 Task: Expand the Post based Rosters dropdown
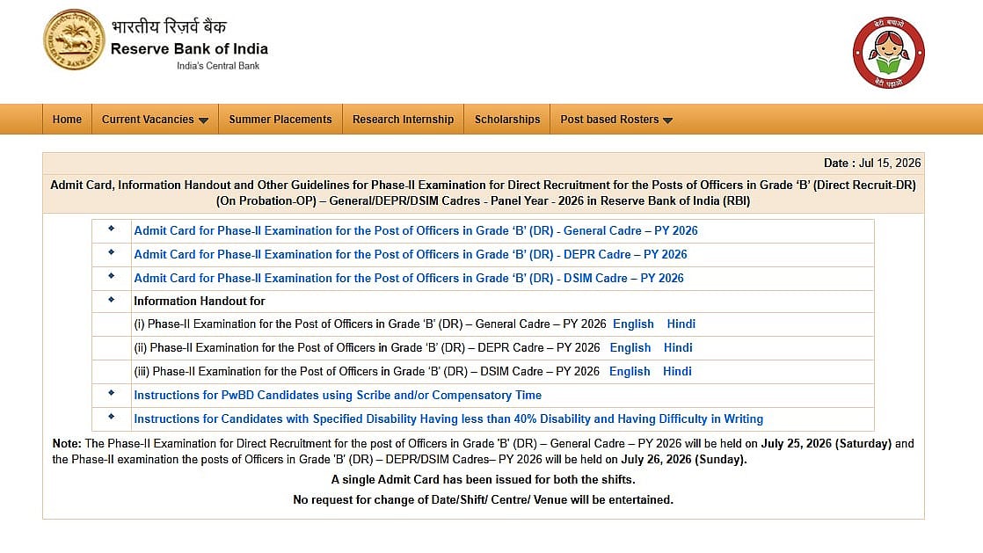pyautogui.click(x=616, y=119)
